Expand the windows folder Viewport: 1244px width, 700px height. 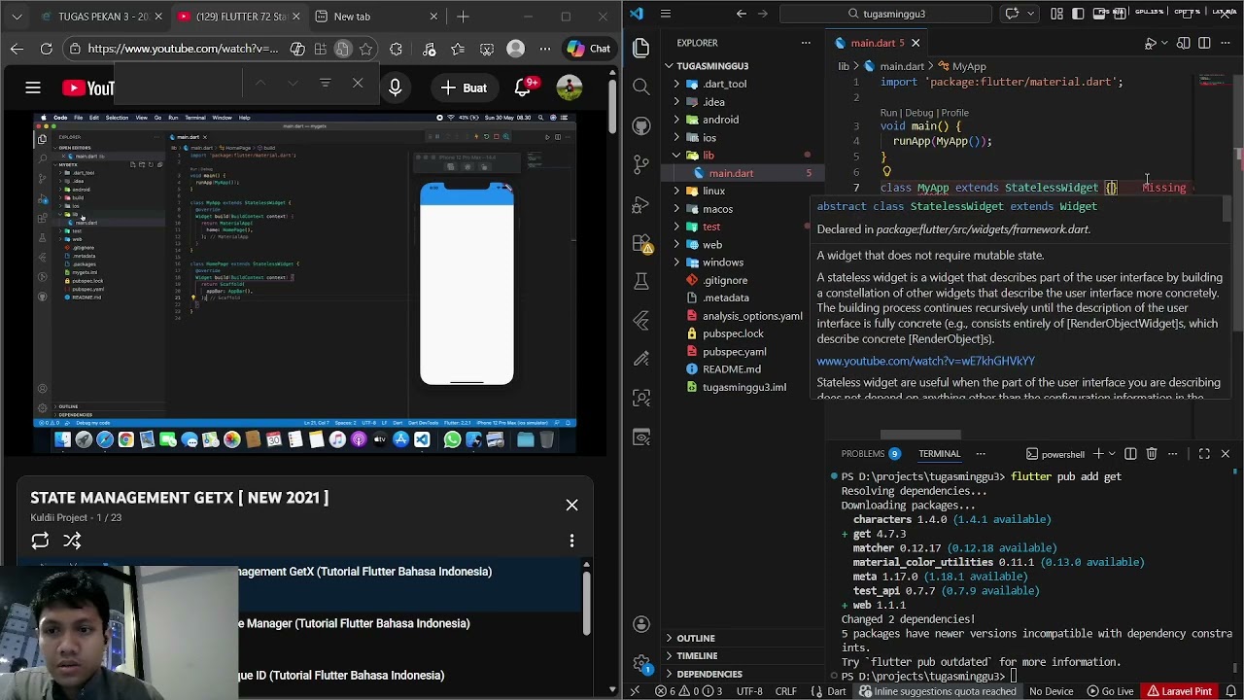(x=677, y=262)
